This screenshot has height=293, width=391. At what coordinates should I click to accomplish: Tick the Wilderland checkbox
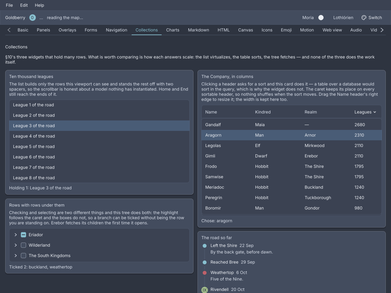tap(23, 245)
